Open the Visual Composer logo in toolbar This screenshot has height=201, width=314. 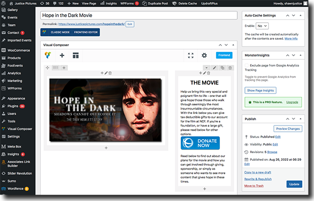click(x=48, y=55)
